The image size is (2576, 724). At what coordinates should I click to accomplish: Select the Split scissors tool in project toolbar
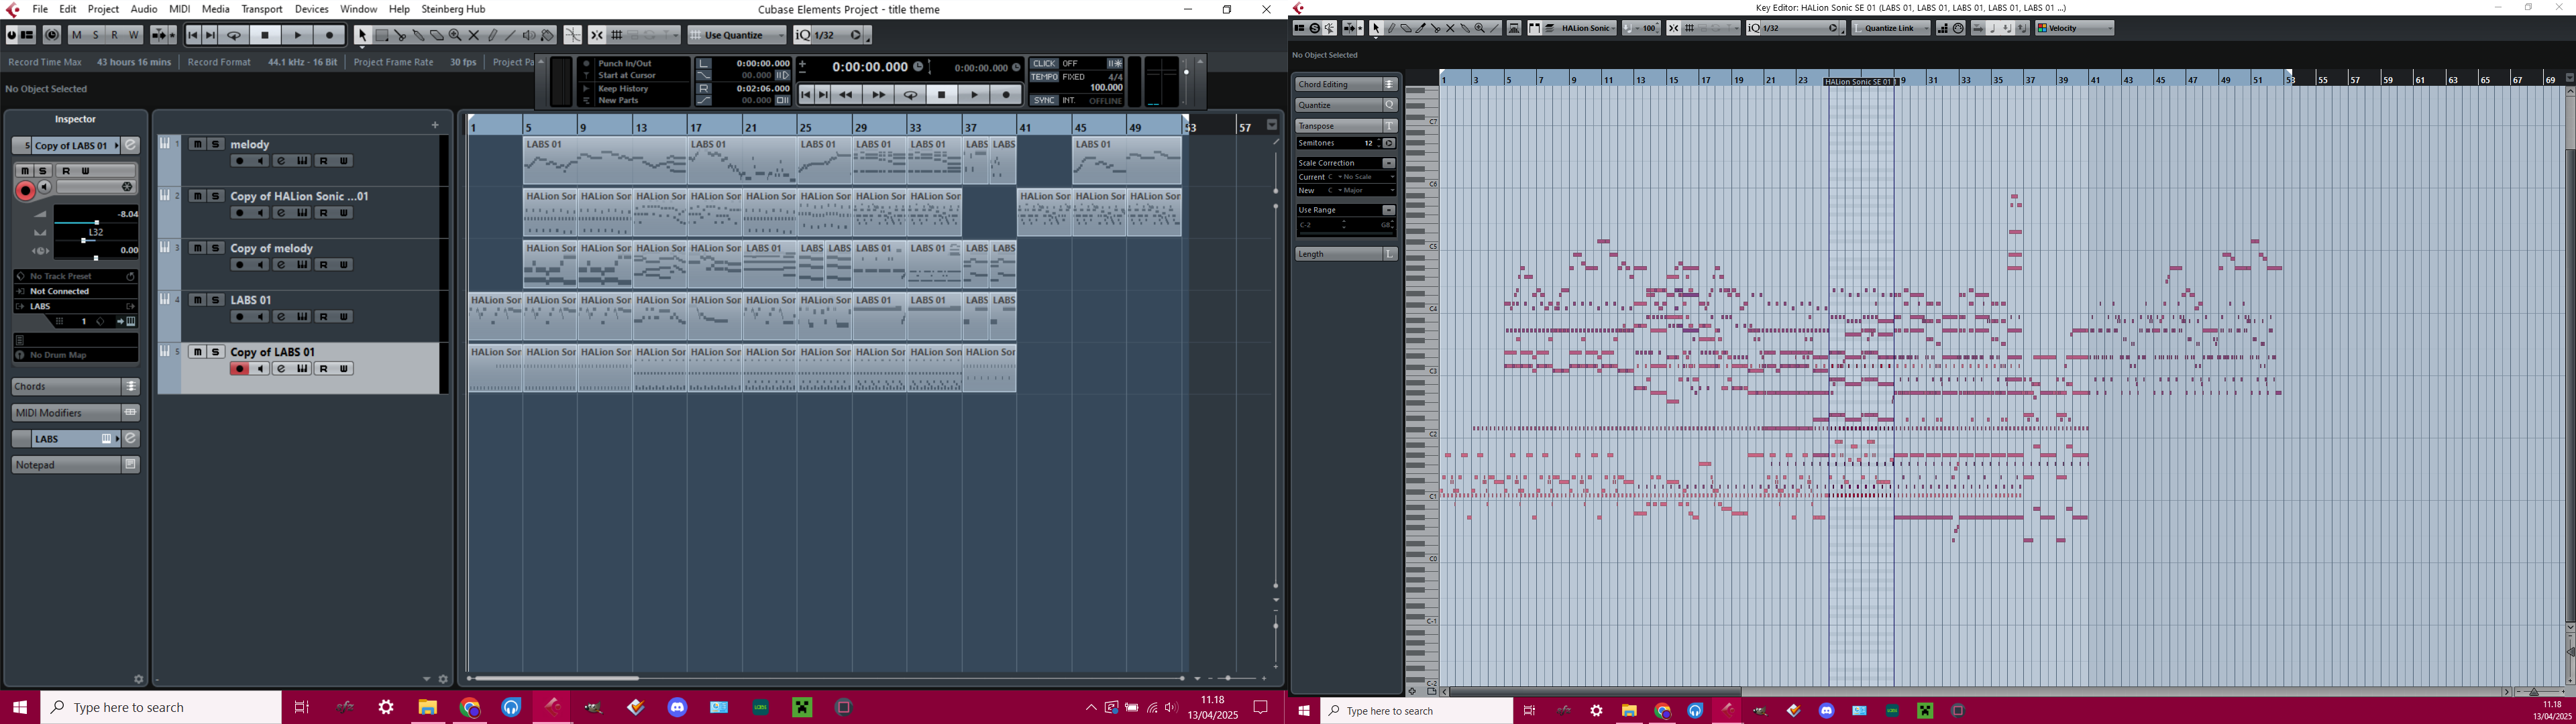[400, 35]
